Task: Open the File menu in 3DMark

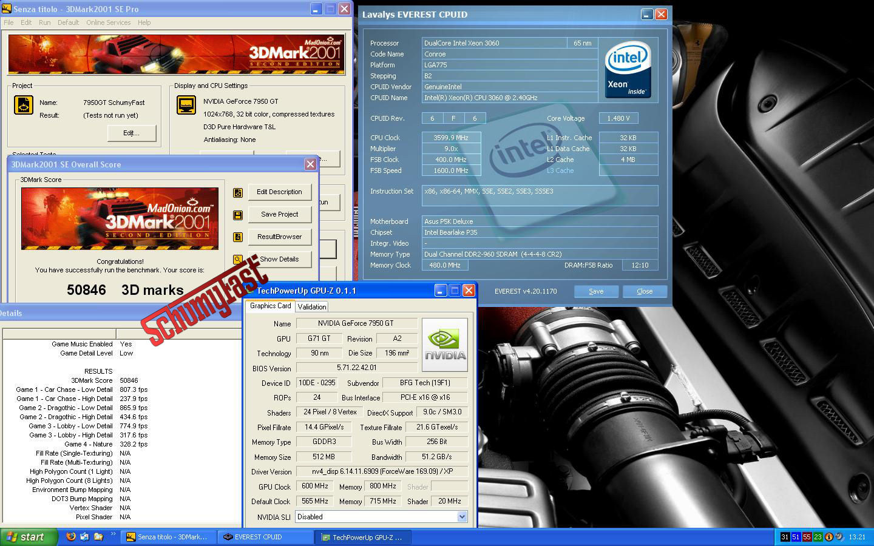Action: tap(8, 22)
